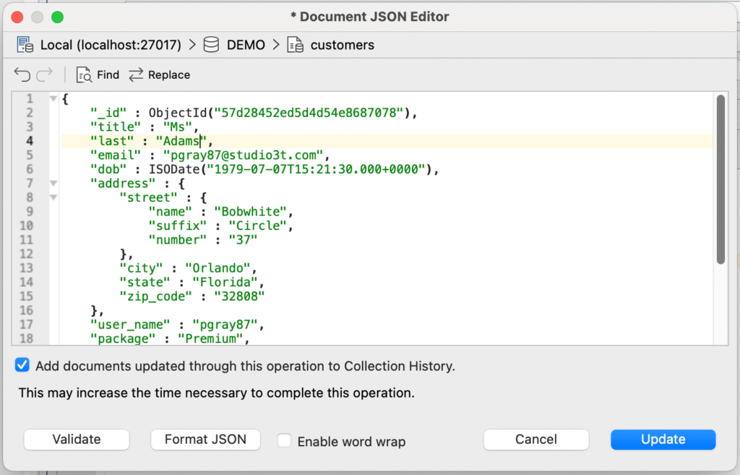Uncheck Add documents to Collection History

tap(22, 366)
